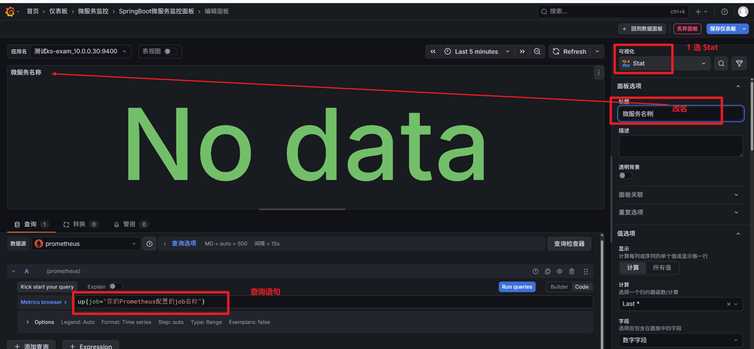Choose the 计算 display option

point(633,268)
